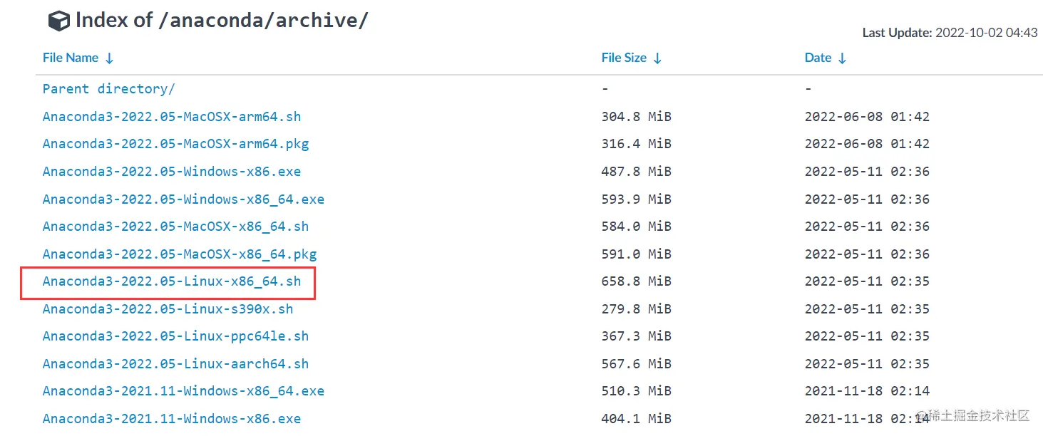This screenshot has width=1043, height=436.
Task: Click the File Name column header
Action: pos(71,58)
